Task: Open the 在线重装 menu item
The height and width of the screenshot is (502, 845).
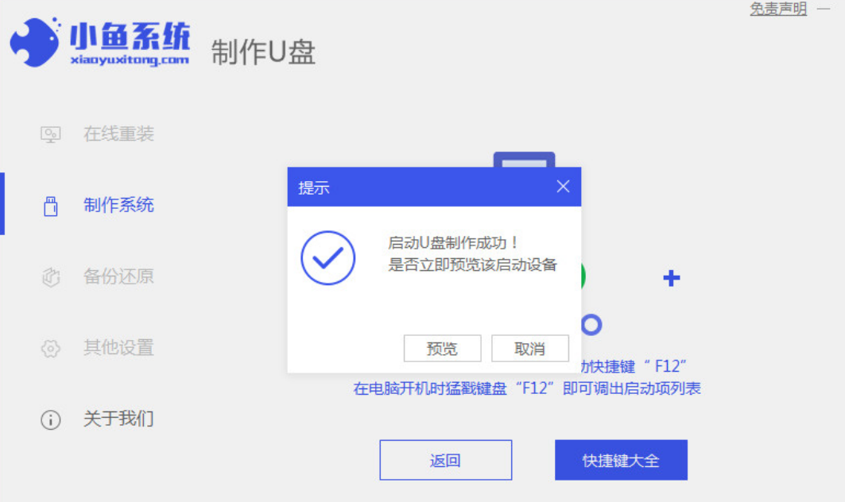Action: point(118,133)
